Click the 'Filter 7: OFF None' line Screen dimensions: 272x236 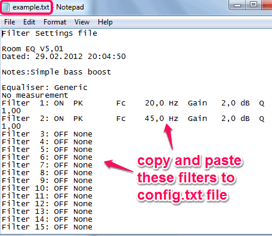tap(47, 165)
